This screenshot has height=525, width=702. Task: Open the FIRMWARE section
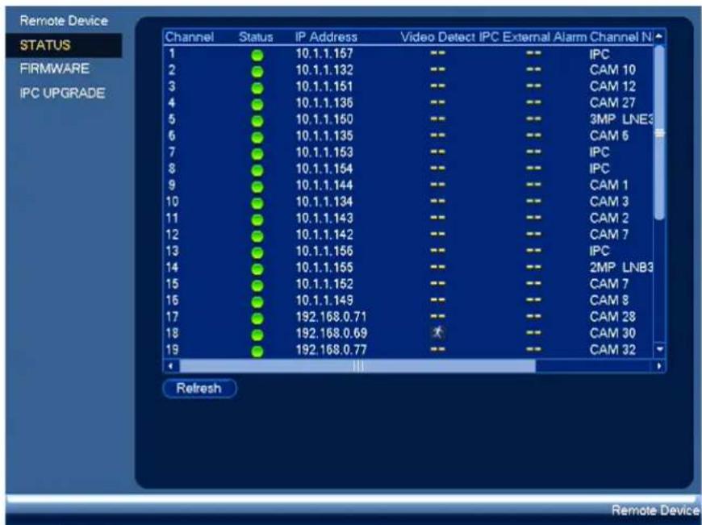tap(55, 69)
